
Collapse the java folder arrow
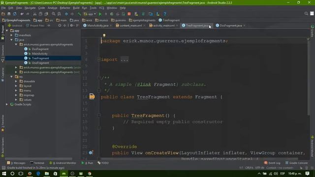(x=12, y=40)
